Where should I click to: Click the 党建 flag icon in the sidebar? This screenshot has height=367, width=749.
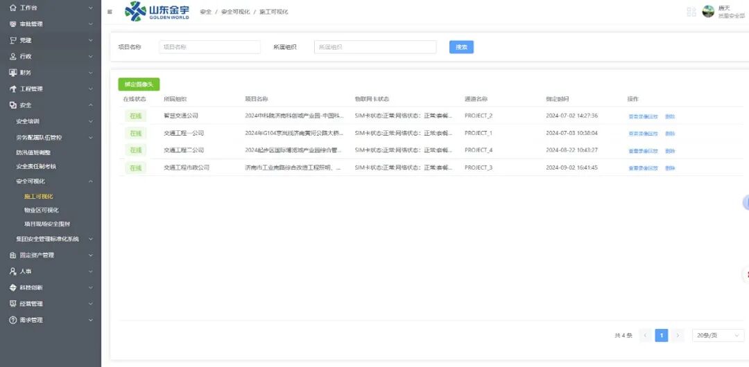click(x=13, y=41)
